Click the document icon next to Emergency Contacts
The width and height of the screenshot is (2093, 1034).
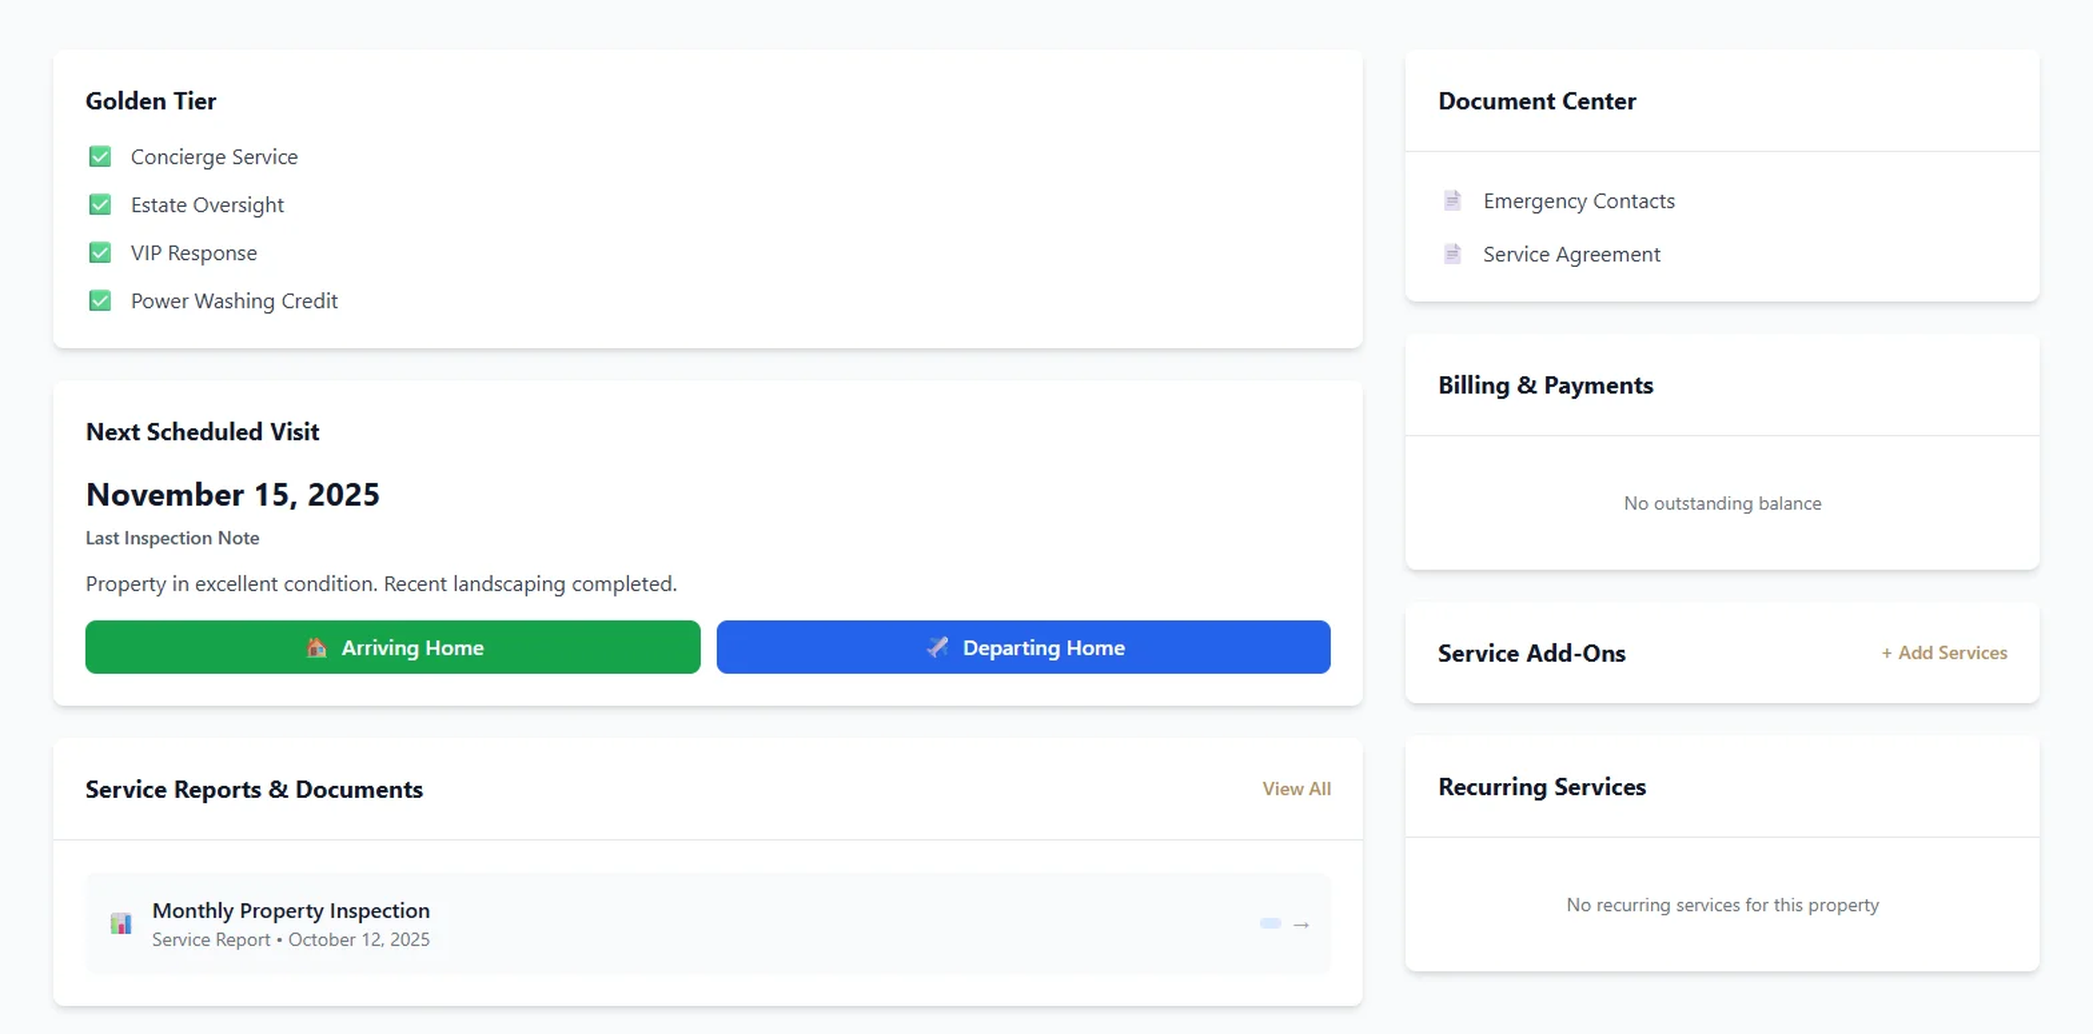pos(1452,201)
